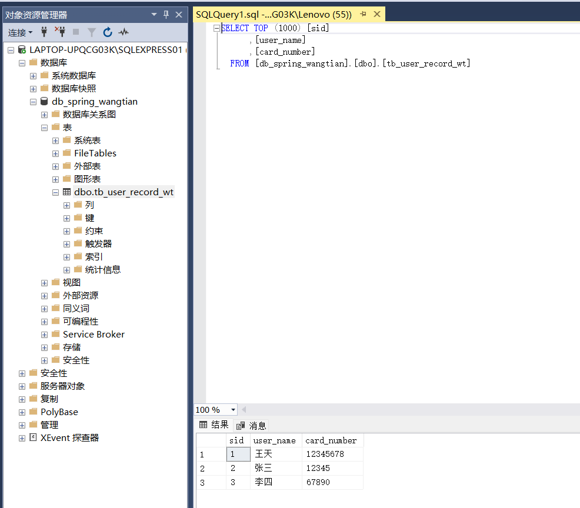Click the 视图 folder icon
This screenshot has width=580, height=508.
coord(56,282)
